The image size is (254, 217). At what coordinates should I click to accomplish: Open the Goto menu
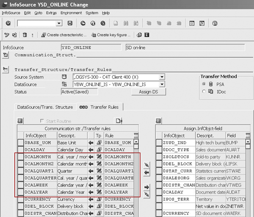click(x=38, y=13)
